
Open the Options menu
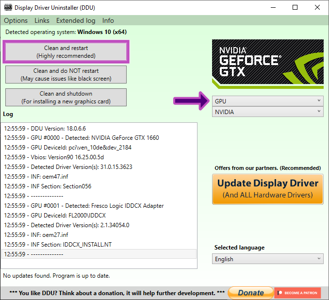(x=16, y=20)
